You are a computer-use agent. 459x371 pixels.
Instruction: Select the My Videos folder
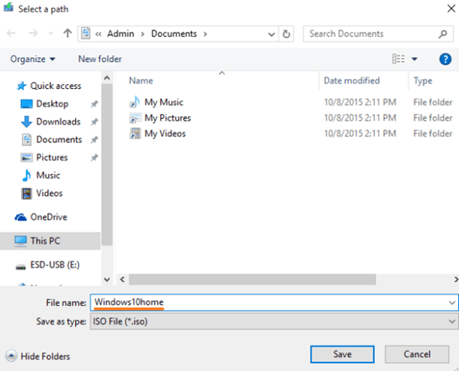coord(157,134)
